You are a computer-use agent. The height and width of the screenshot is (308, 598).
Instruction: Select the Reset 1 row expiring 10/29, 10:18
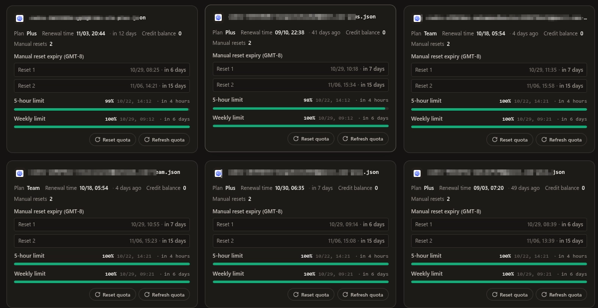coord(300,69)
